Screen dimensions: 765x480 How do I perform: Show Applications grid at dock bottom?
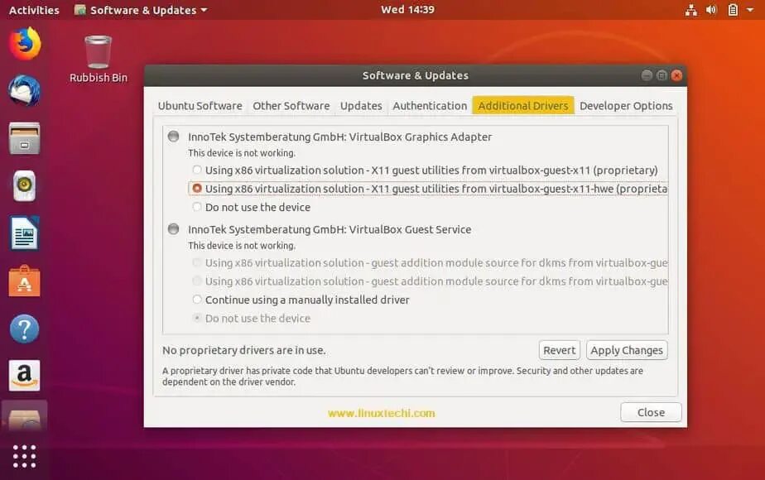[x=24, y=456]
